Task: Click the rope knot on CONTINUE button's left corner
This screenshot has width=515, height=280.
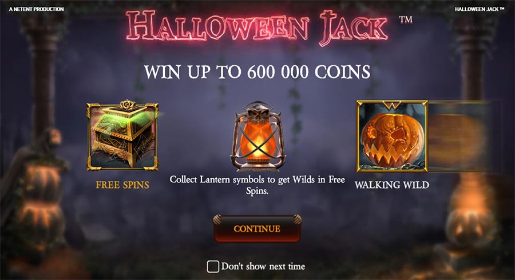Action: coord(217,219)
